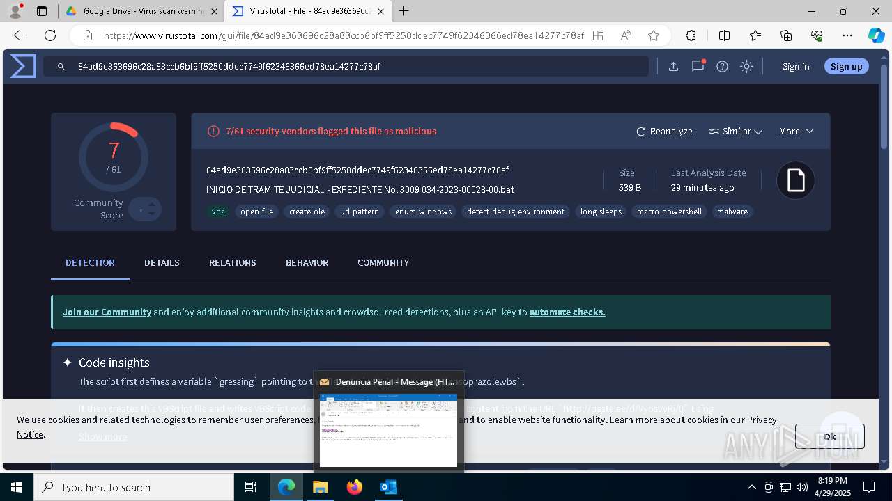Add page to favorites star icon
This screenshot has width=892, height=501.
653,35
